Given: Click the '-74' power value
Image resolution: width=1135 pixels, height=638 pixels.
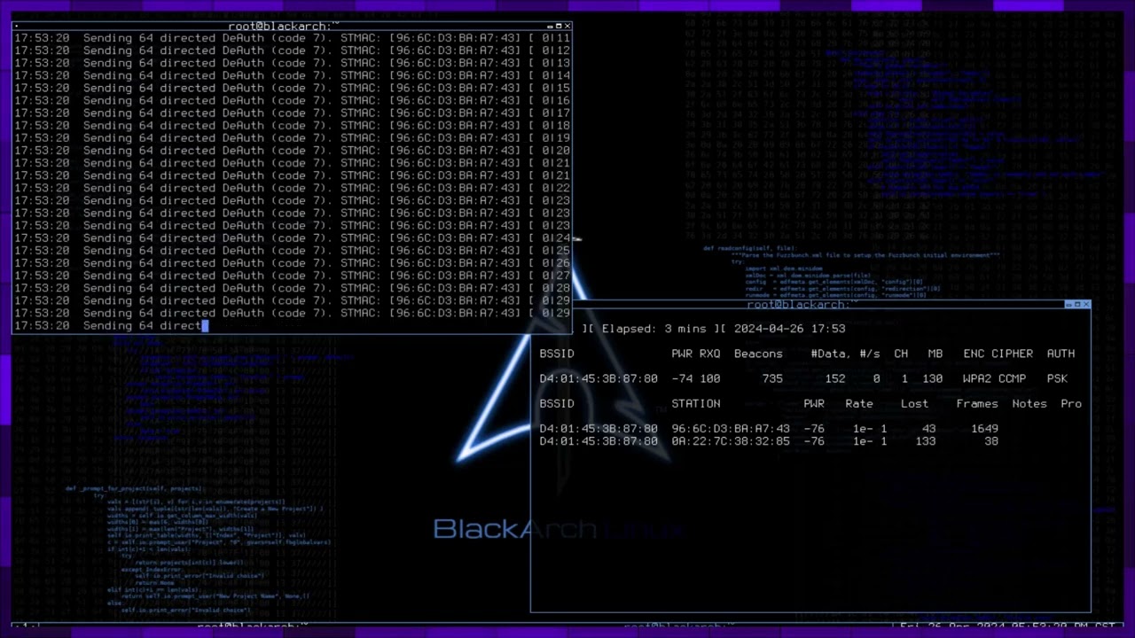Looking at the screenshot, I should [682, 378].
